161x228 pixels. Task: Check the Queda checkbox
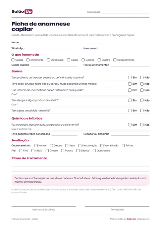13,60
